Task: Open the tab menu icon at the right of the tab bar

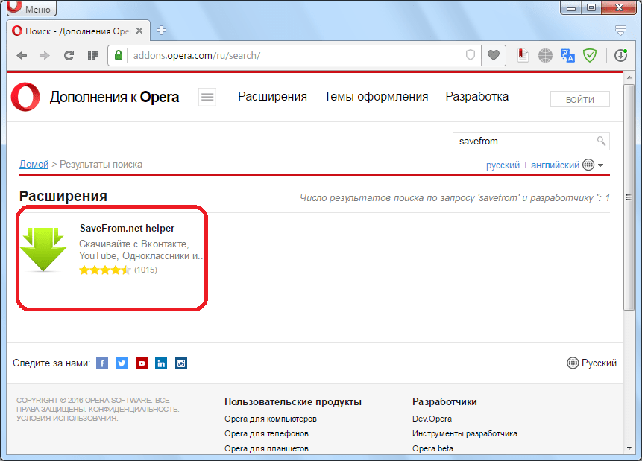Action: point(620,30)
